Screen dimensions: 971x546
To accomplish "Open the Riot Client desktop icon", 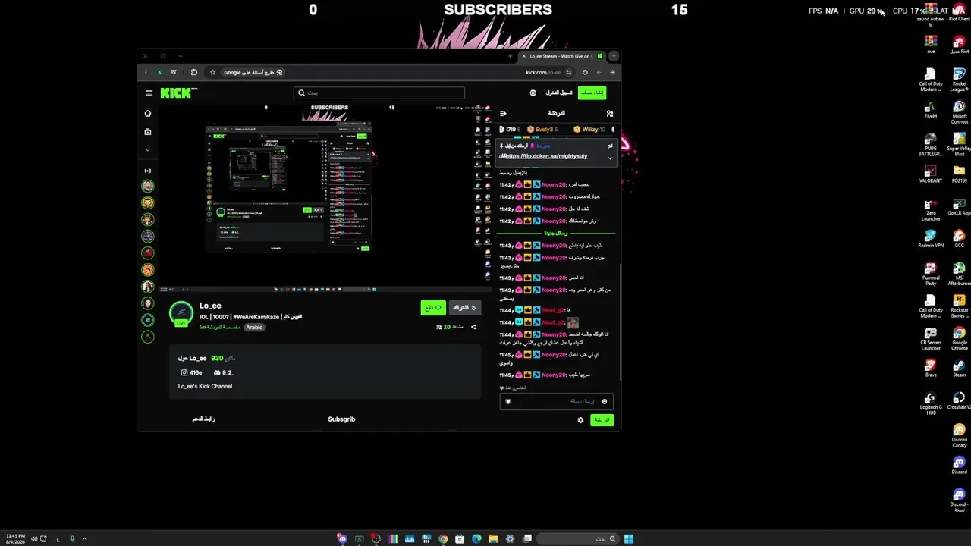I will coord(959,11).
